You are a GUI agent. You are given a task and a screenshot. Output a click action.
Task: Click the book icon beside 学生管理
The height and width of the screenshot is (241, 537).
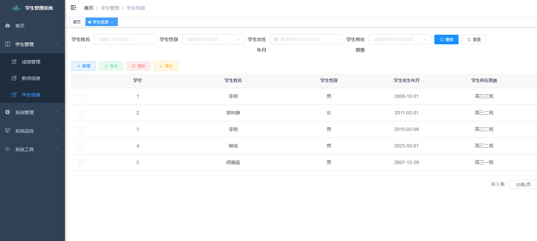pyautogui.click(x=8, y=44)
